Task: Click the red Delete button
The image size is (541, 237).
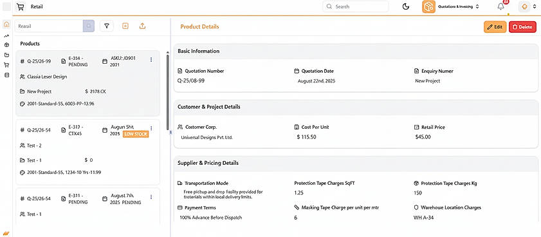Action: tap(523, 27)
